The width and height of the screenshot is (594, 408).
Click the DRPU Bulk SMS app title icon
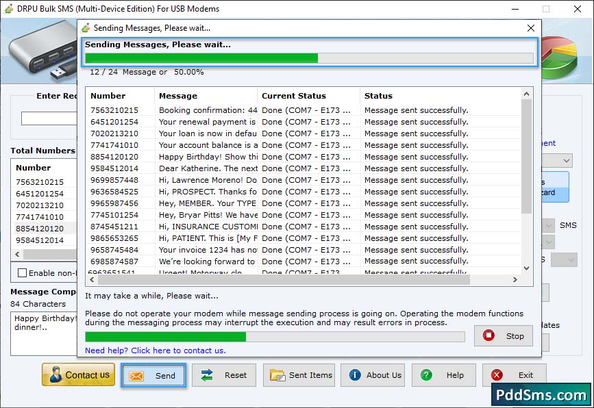coord(9,9)
